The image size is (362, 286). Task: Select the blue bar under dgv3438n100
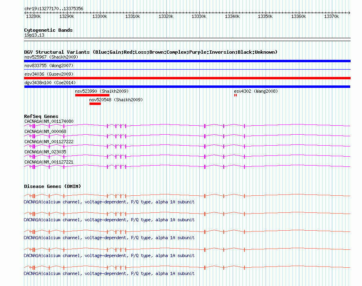(x=187, y=87)
